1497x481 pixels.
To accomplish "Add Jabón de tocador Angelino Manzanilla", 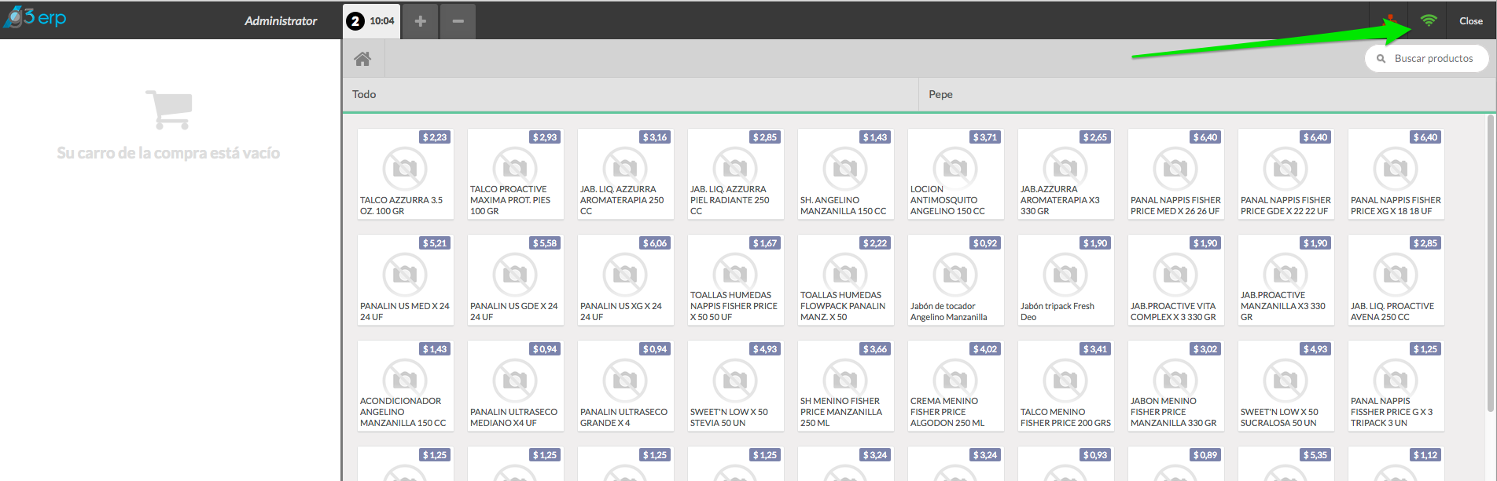I will [x=955, y=280].
